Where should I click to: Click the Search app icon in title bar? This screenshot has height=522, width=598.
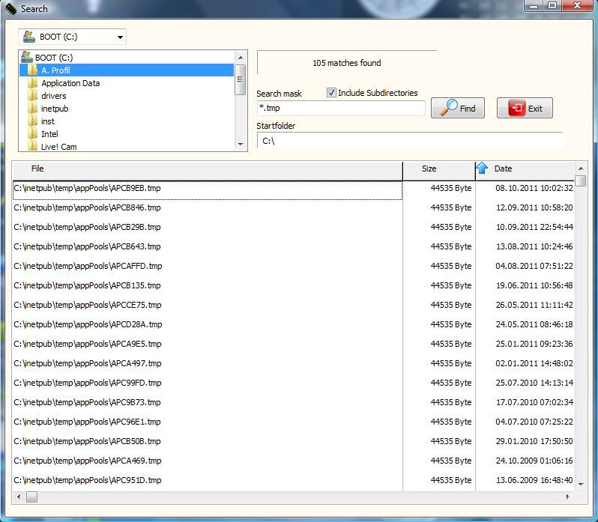[x=10, y=8]
